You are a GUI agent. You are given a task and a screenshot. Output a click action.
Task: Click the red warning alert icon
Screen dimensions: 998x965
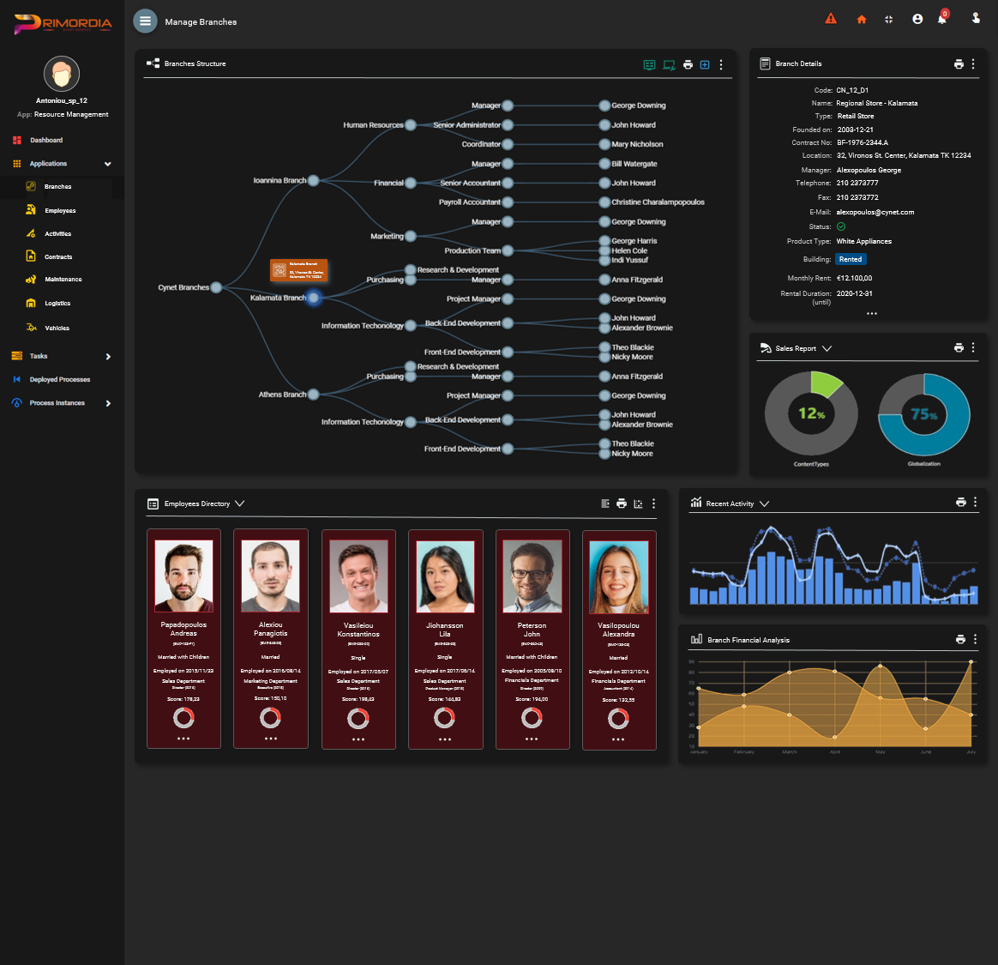coord(830,19)
